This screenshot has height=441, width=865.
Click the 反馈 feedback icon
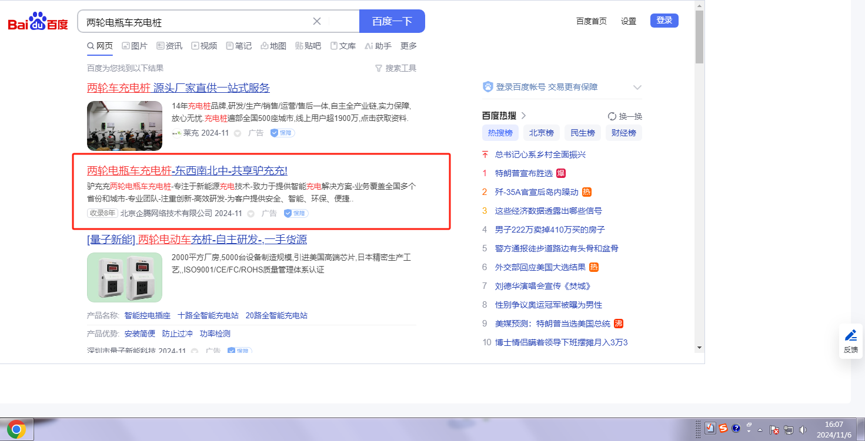(850, 341)
